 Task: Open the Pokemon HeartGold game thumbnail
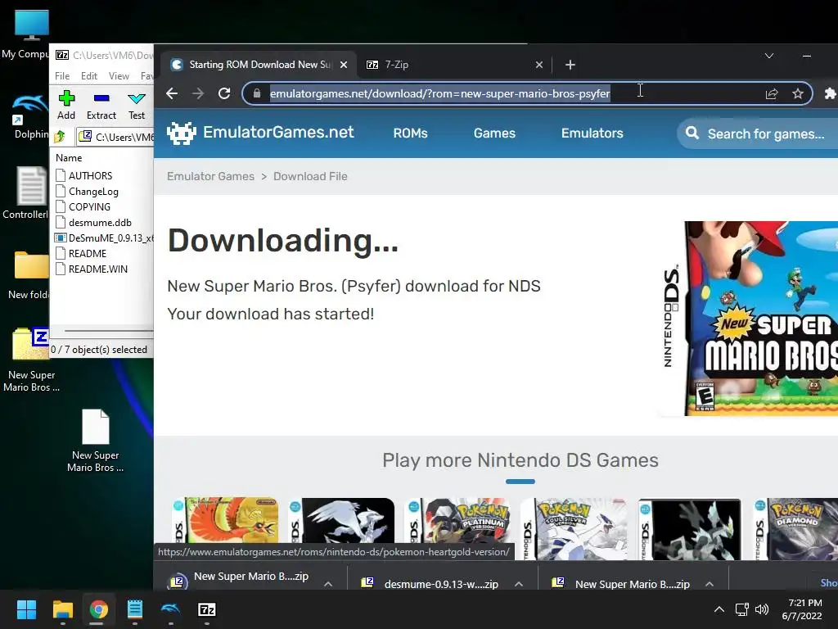coord(225,529)
